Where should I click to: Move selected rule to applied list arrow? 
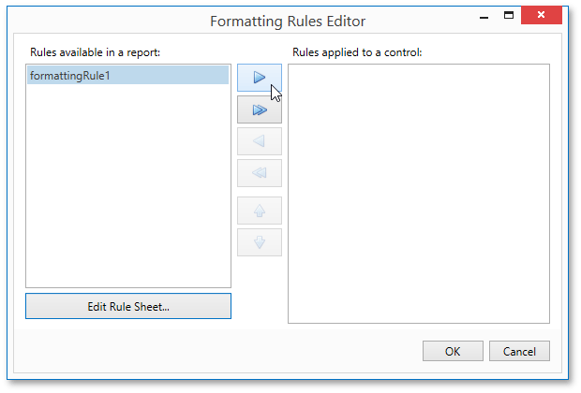pyautogui.click(x=260, y=78)
